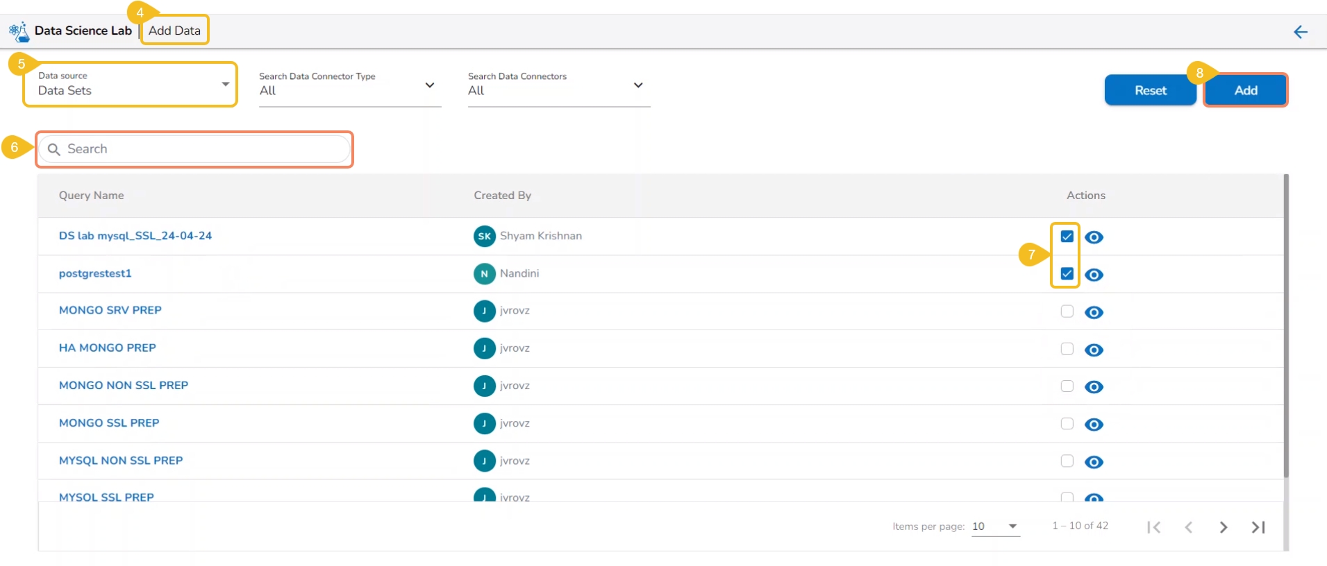Screen dimensions: 1327x566
Task: Uncheck the postgrestest1 checkbox
Action: pos(1067,274)
